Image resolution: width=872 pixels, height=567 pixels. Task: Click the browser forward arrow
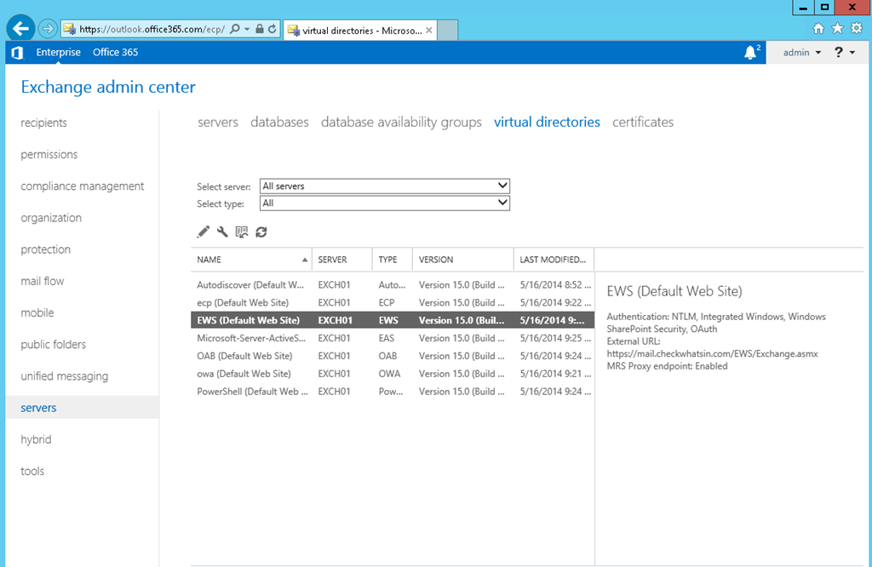[x=48, y=28]
